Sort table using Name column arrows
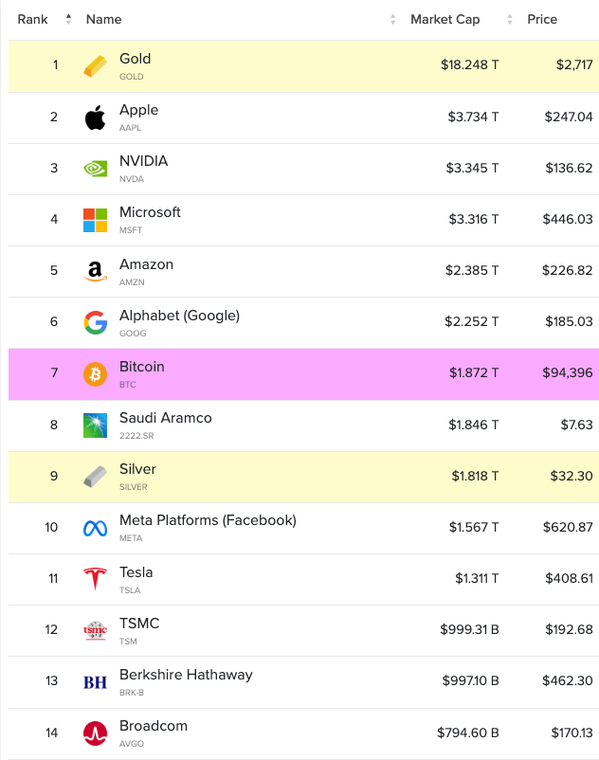This screenshot has width=599, height=760. (x=392, y=19)
